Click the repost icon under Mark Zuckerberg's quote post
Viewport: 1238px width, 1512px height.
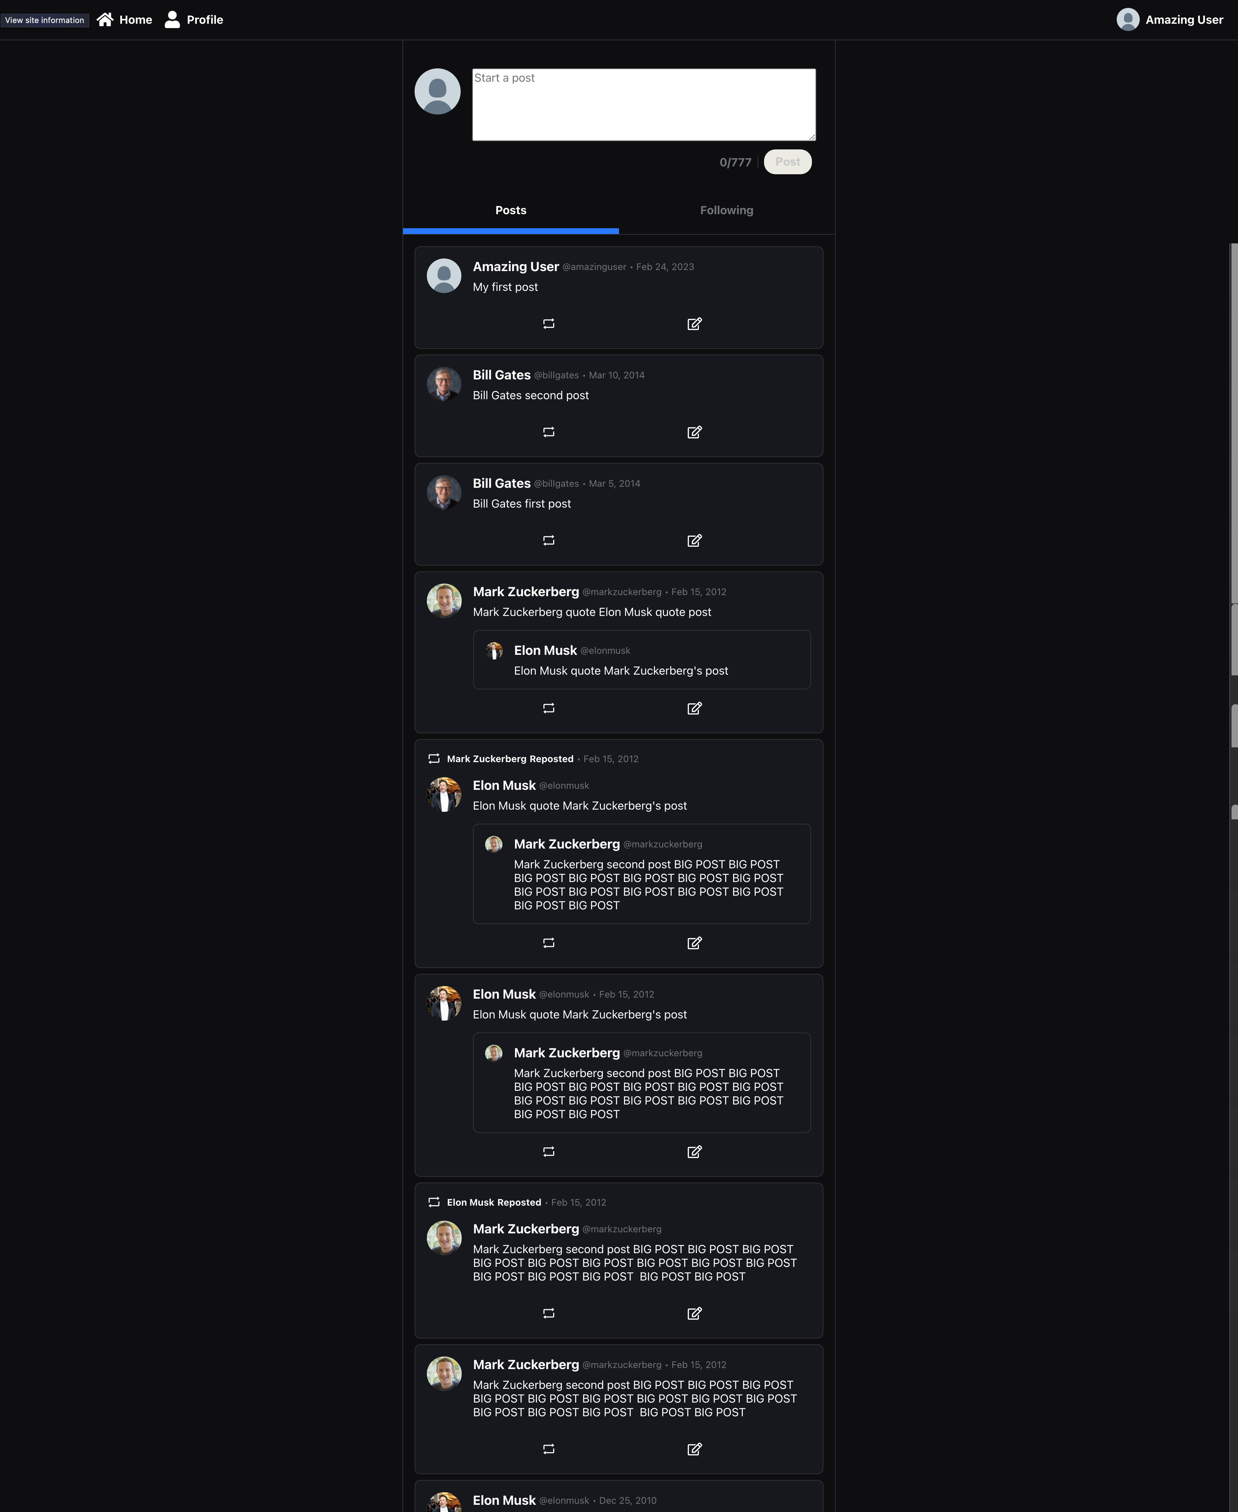pos(548,708)
